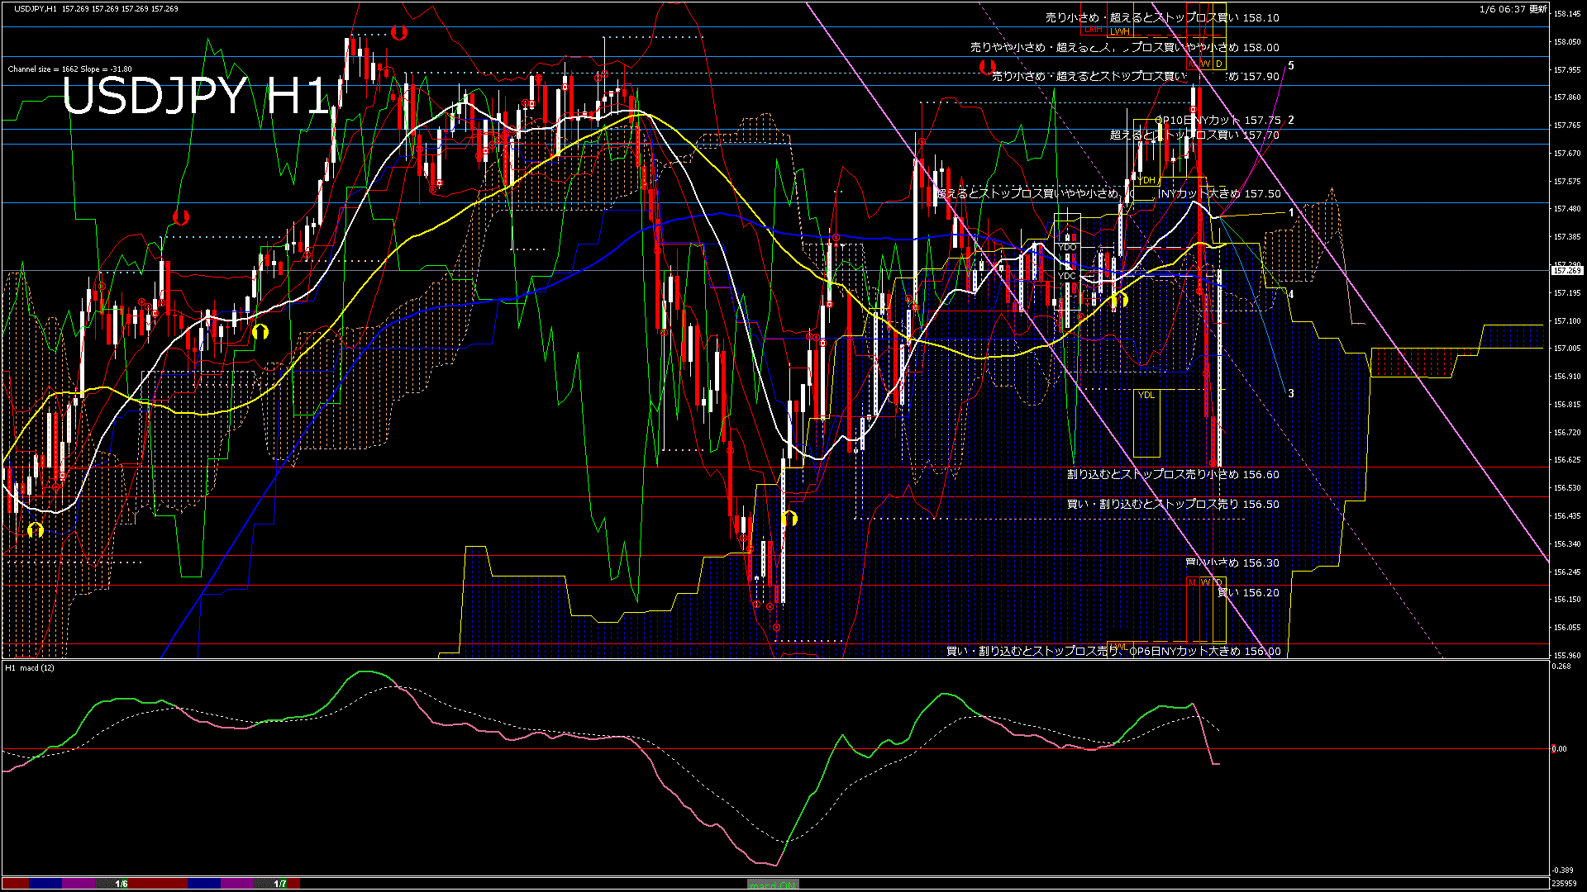This screenshot has width=1587, height=892.
Task: Click forecast path number 4
Action: [1291, 294]
